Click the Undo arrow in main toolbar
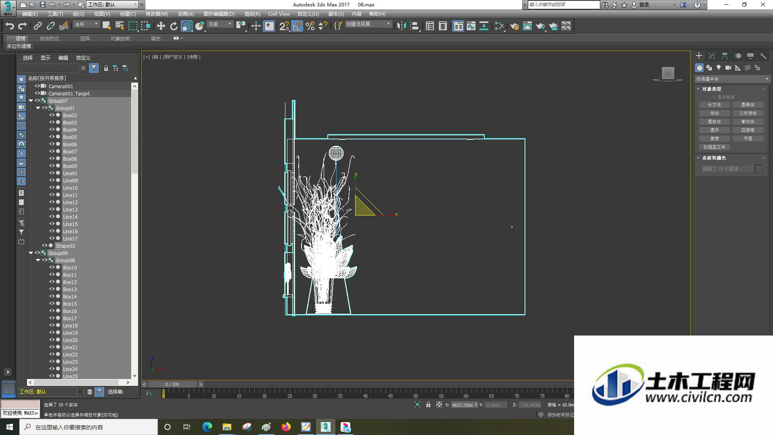The image size is (773, 435). 10,26
